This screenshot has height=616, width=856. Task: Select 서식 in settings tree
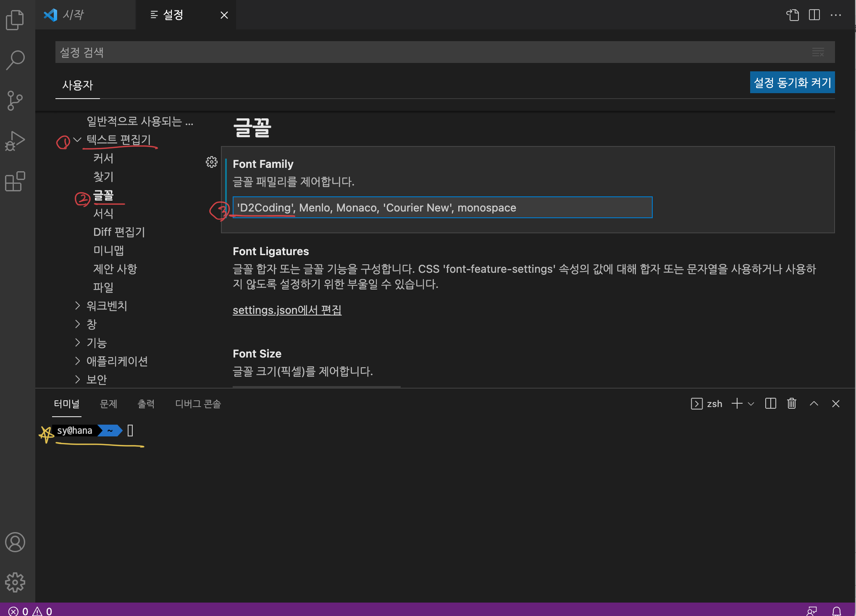(103, 214)
